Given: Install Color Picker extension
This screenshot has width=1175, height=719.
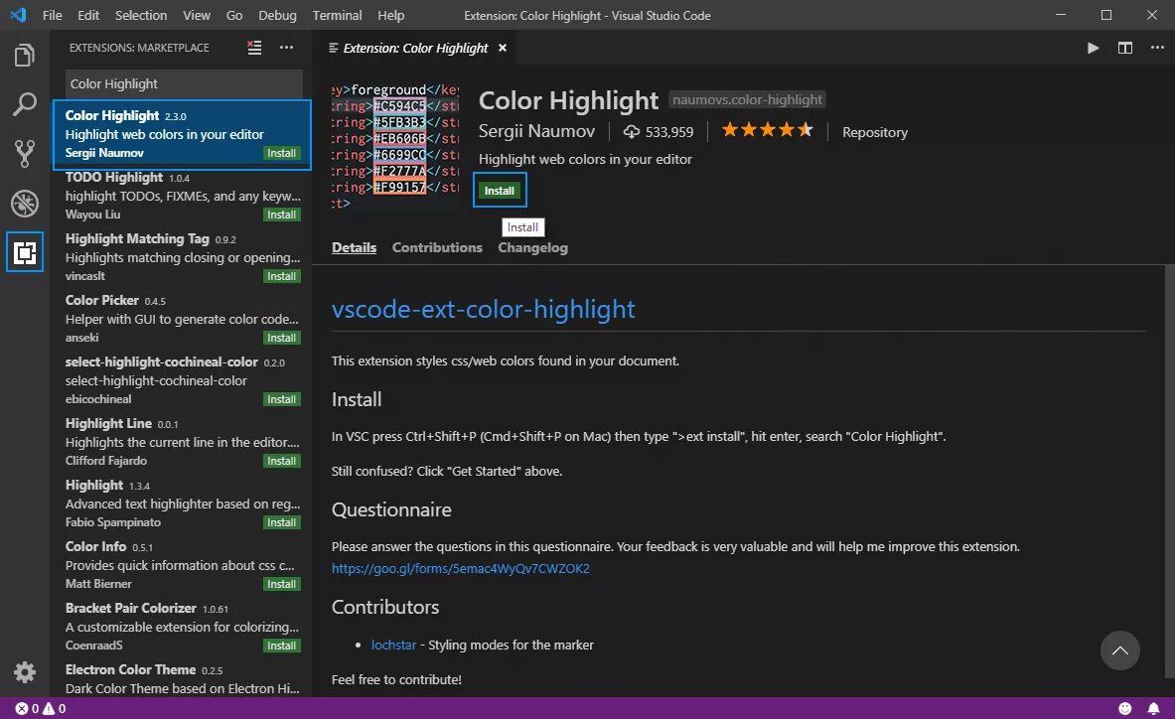Looking at the screenshot, I should click(x=282, y=338).
